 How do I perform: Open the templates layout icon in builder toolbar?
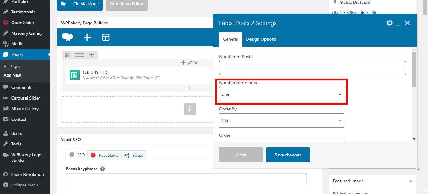pyautogui.click(x=106, y=38)
